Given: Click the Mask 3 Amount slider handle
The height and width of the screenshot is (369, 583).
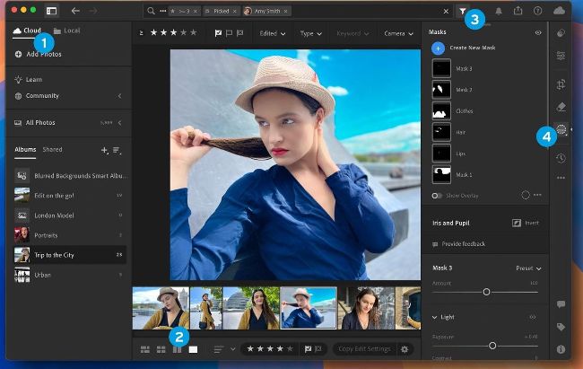Looking at the screenshot, I should pyautogui.click(x=486, y=292).
